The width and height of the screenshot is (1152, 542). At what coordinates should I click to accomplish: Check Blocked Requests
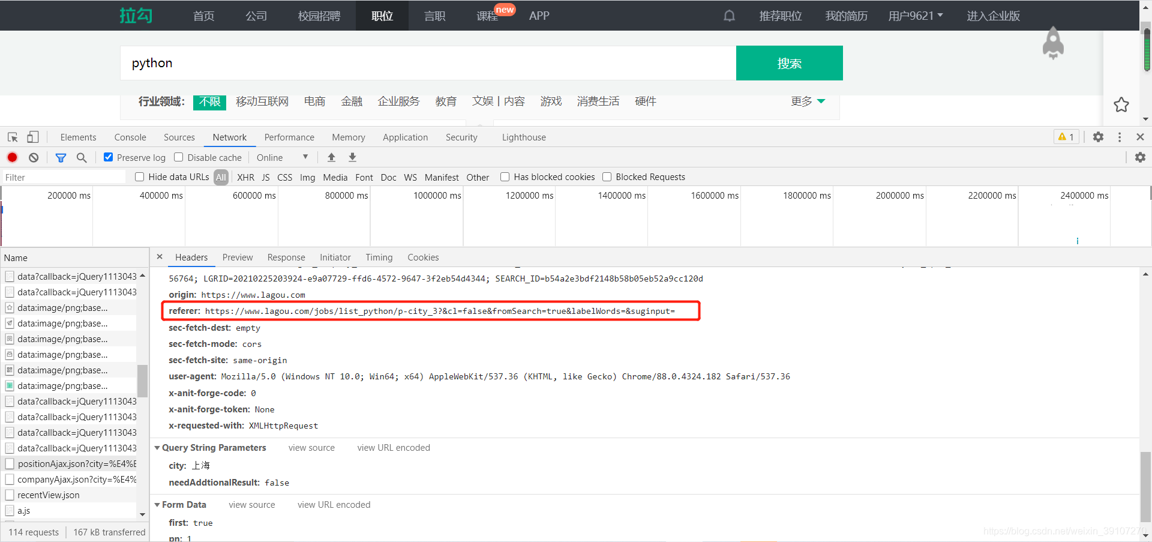click(x=607, y=176)
